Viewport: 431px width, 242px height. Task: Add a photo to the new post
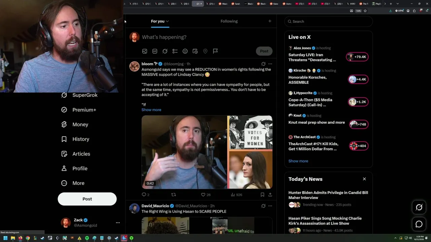click(144, 51)
